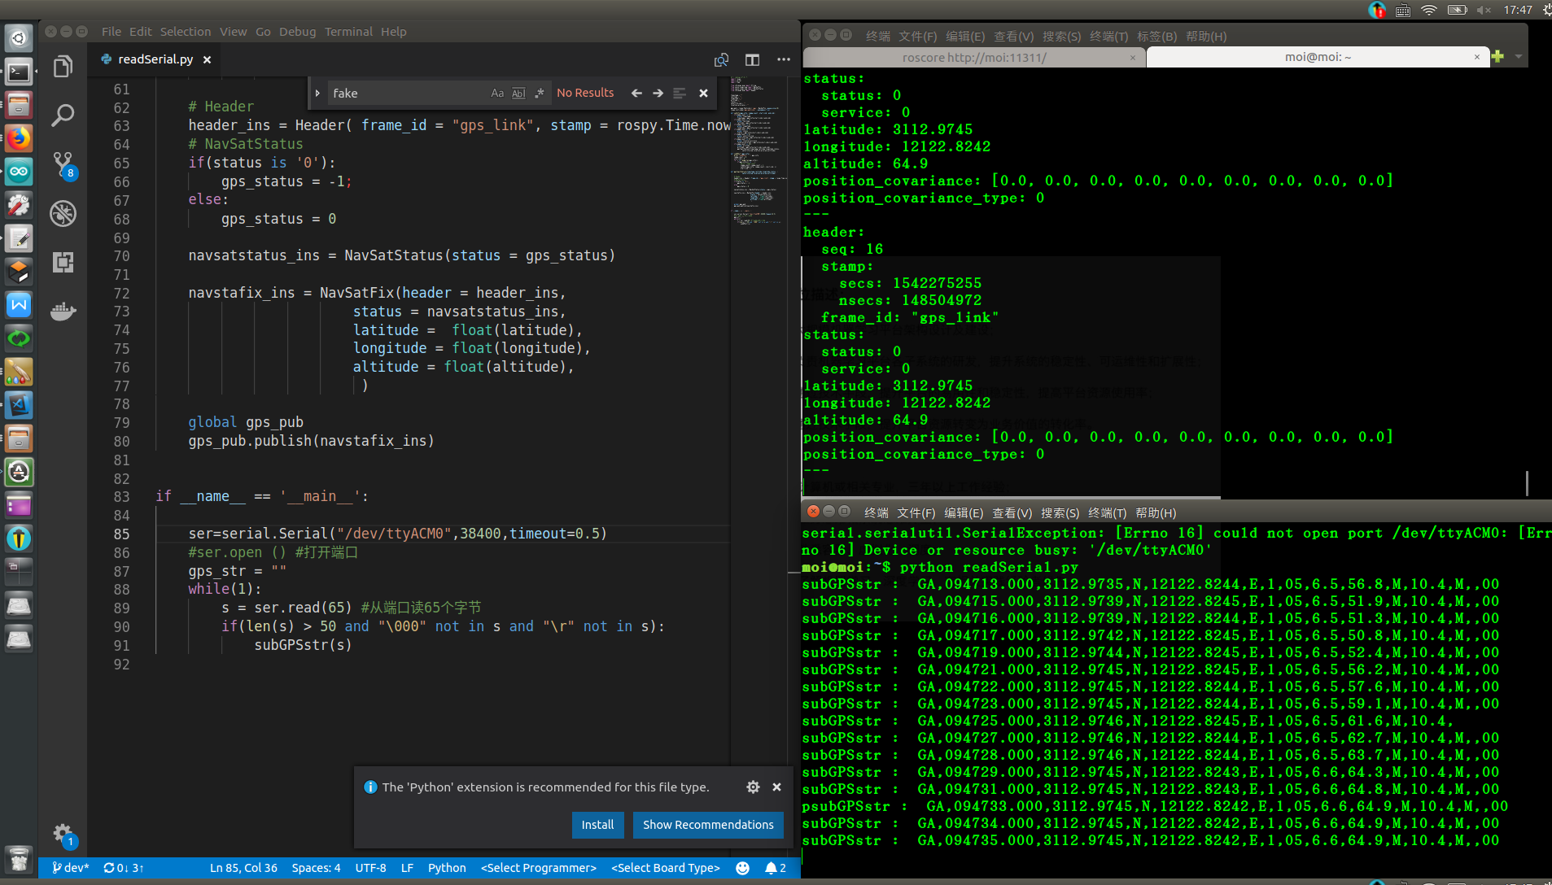
Task: Go to previous match in find widget
Action: tap(636, 94)
